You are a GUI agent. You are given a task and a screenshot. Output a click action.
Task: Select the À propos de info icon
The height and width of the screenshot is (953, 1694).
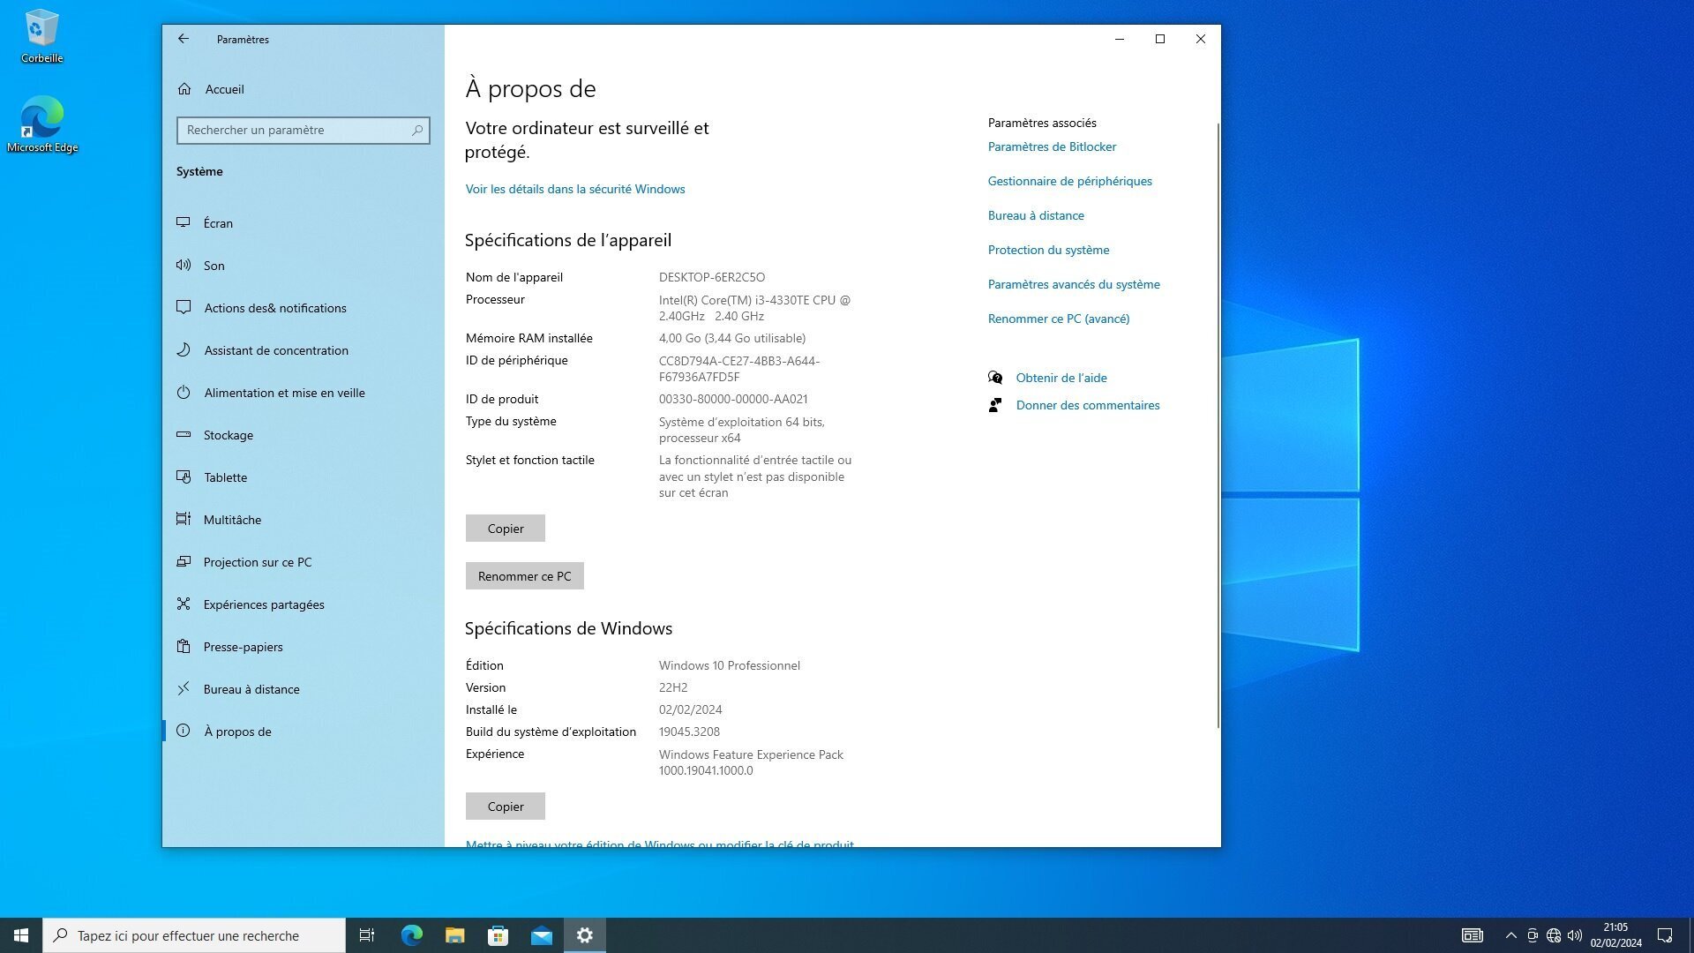pyautogui.click(x=184, y=731)
